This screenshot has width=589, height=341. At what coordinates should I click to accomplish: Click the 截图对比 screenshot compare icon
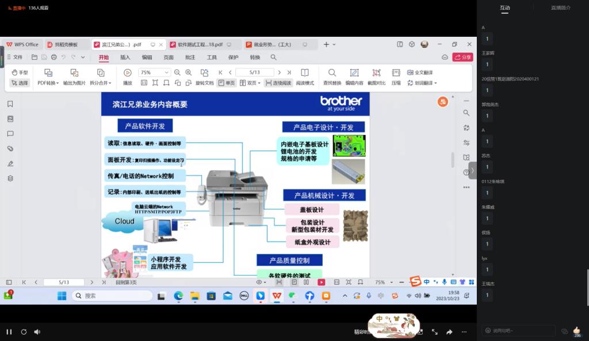[376, 73]
